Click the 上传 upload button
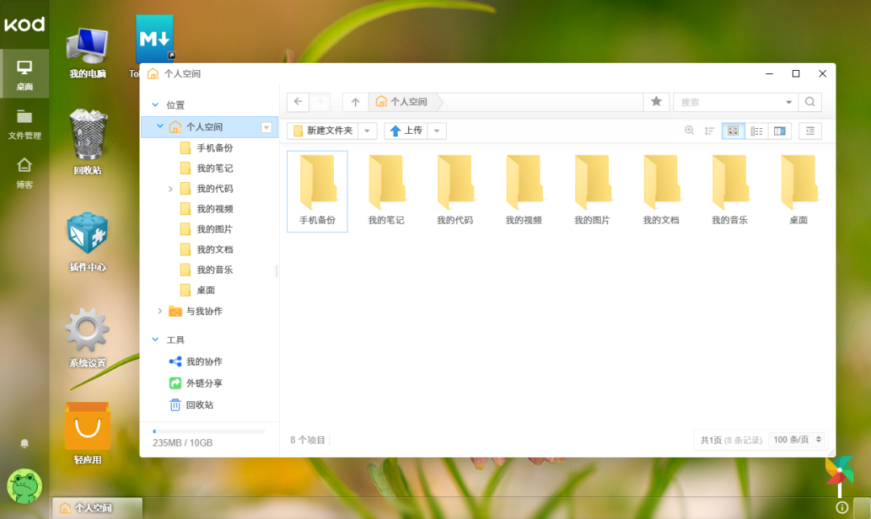The height and width of the screenshot is (519, 871). [406, 131]
